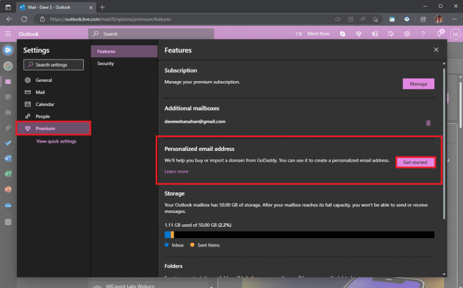Screen dimensions: 463x288
Task: Open People from the left rail
Action: (x=8, y=112)
